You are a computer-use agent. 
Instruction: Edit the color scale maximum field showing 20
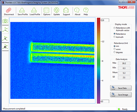pyautogui.click(x=105, y=20)
